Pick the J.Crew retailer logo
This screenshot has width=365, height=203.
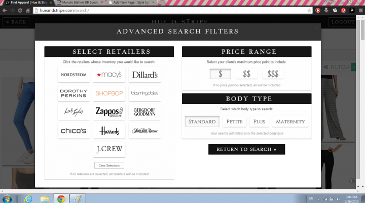point(109,149)
